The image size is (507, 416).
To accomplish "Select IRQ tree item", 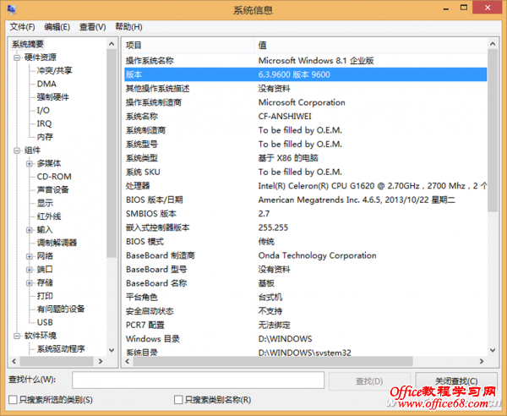I will pyautogui.click(x=44, y=123).
